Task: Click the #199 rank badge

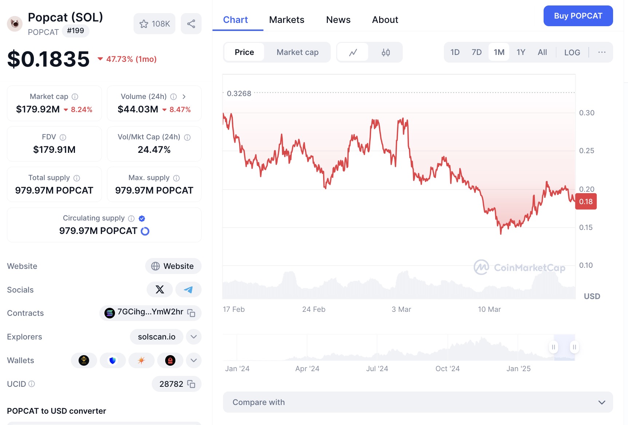Action: 76,31
